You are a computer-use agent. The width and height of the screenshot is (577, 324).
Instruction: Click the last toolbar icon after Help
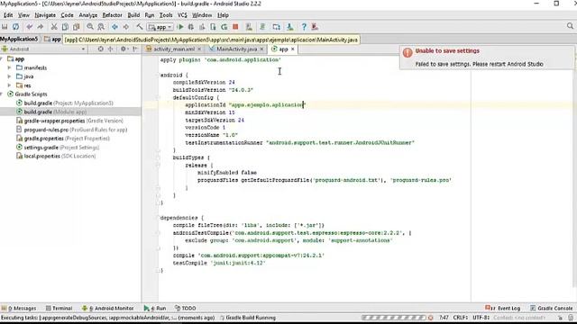click(315, 27)
